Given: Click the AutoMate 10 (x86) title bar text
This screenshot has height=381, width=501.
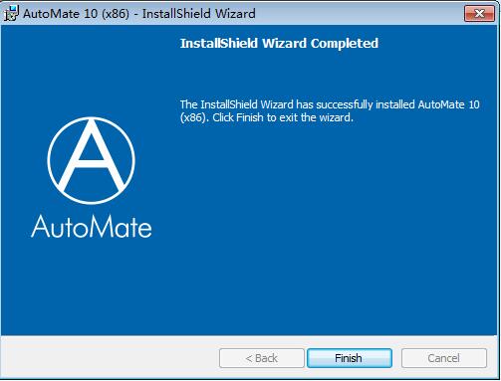Looking at the screenshot, I should click(x=76, y=14).
